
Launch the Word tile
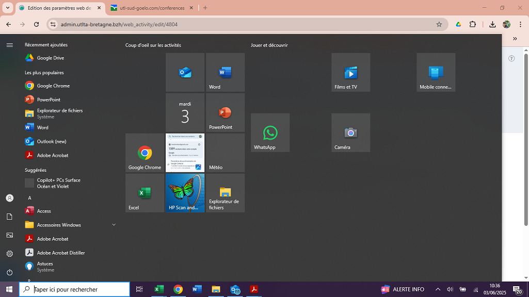pyautogui.click(x=226, y=72)
